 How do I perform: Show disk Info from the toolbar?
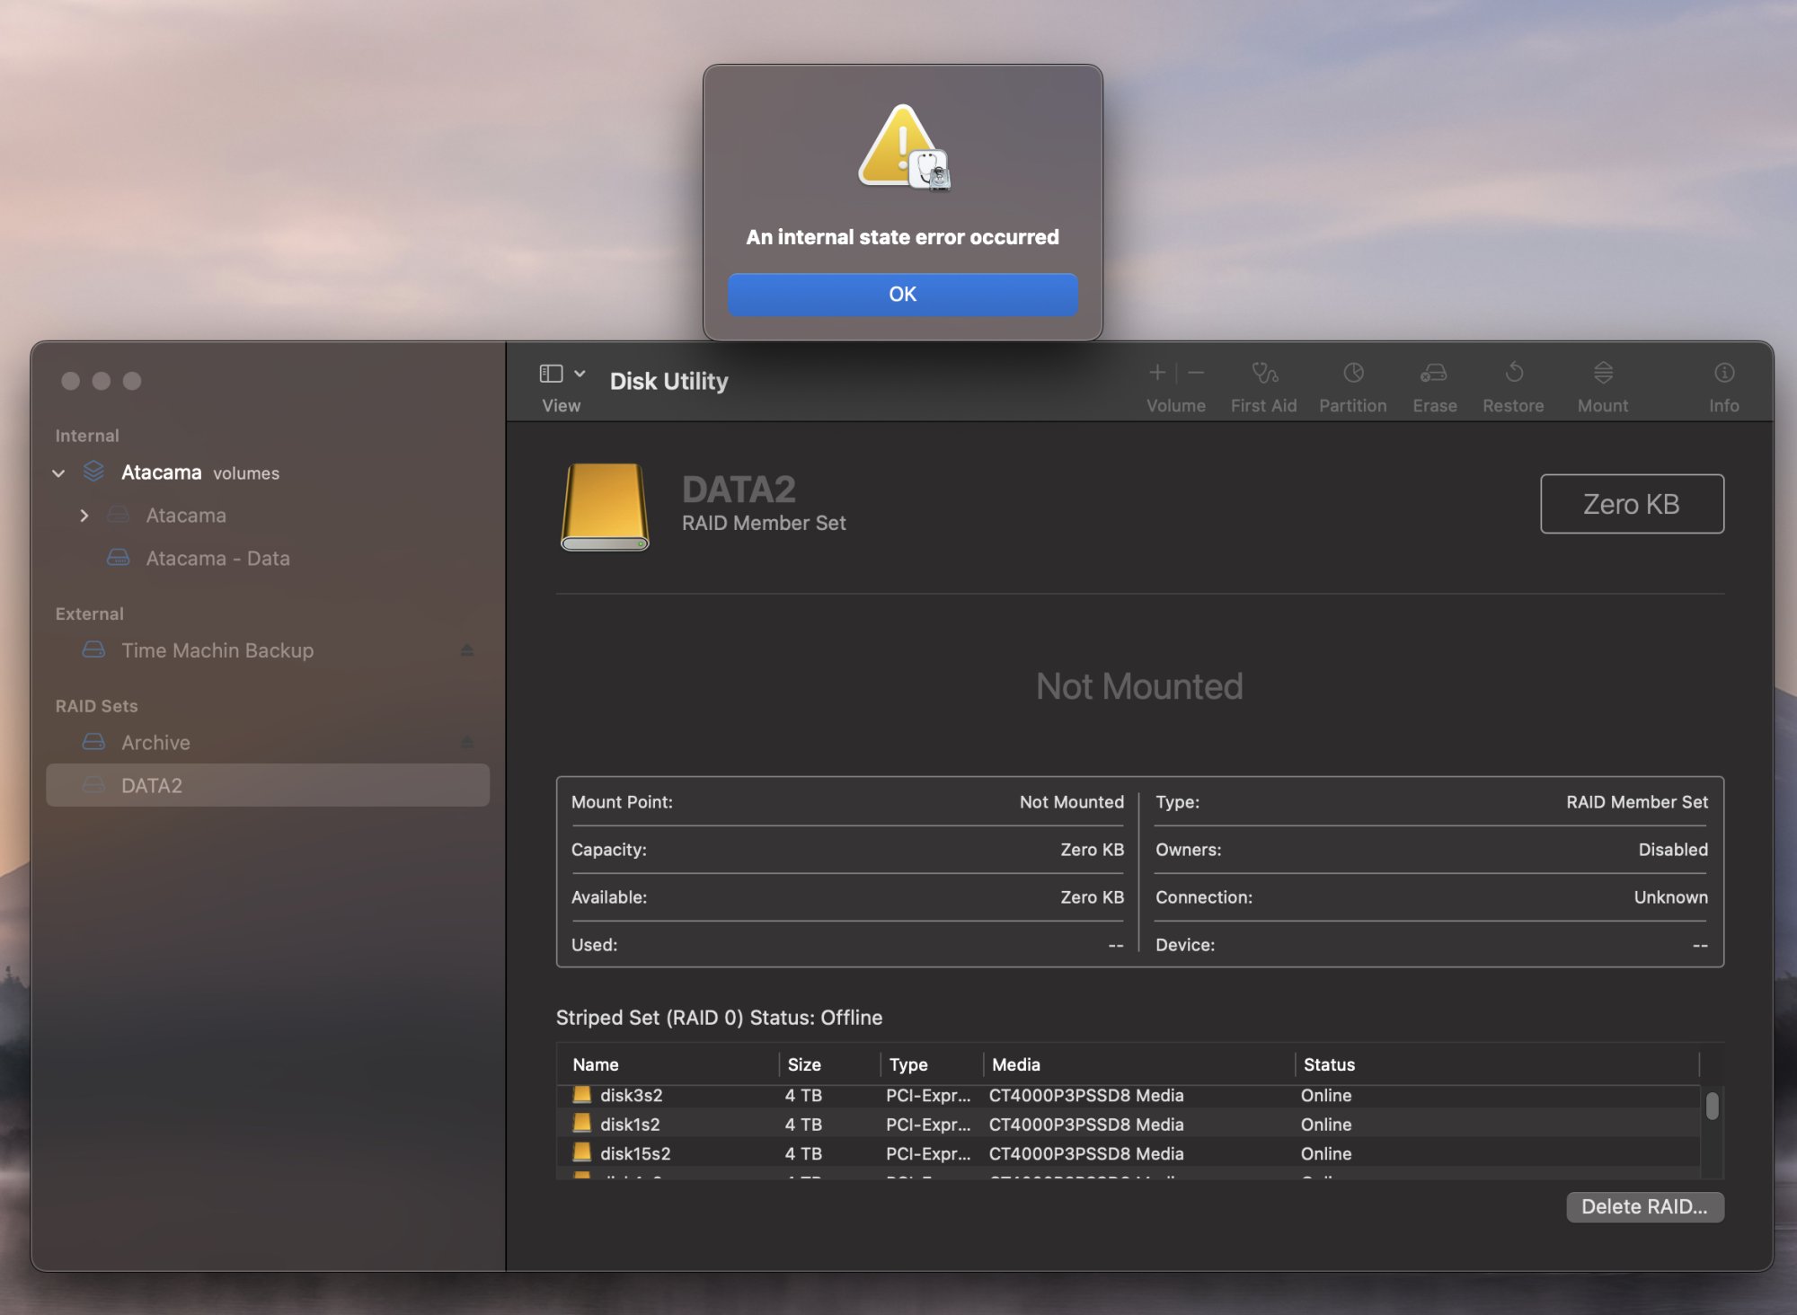(1724, 373)
